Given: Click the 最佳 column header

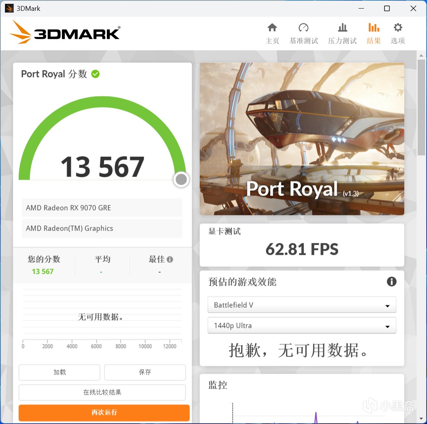Looking at the screenshot, I should pyautogui.click(x=156, y=259).
